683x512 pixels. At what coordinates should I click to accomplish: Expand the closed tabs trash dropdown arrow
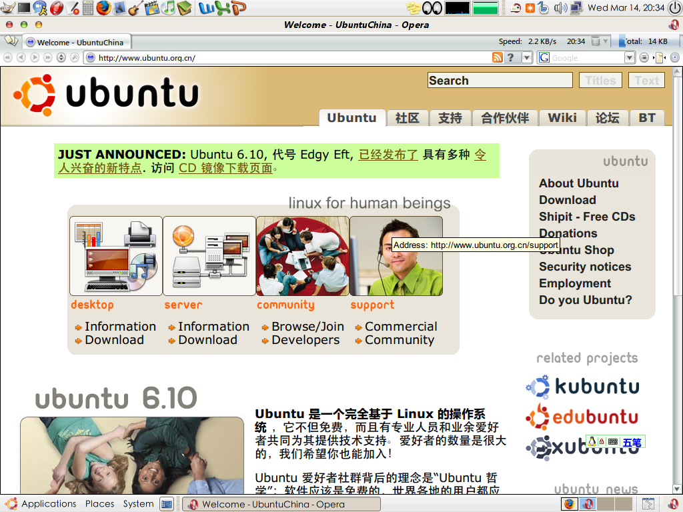tap(606, 41)
